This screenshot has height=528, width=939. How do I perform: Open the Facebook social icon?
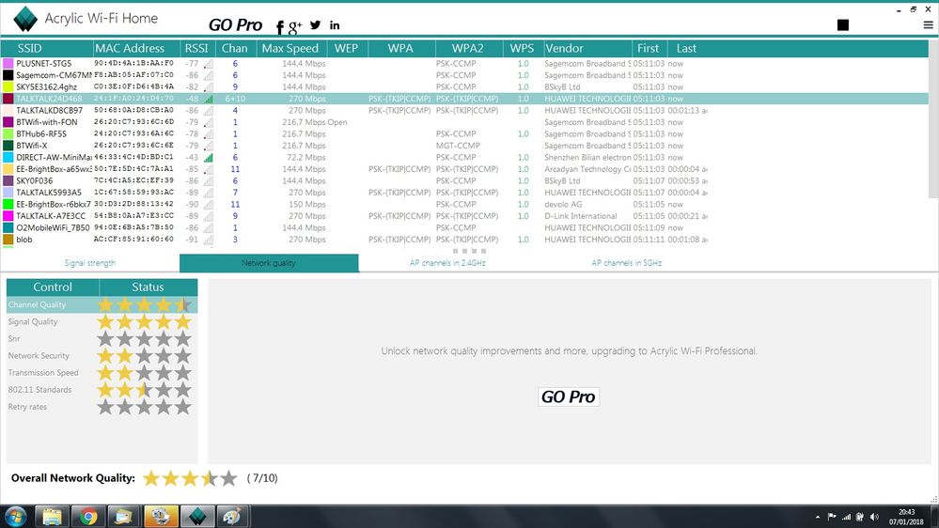(x=280, y=26)
